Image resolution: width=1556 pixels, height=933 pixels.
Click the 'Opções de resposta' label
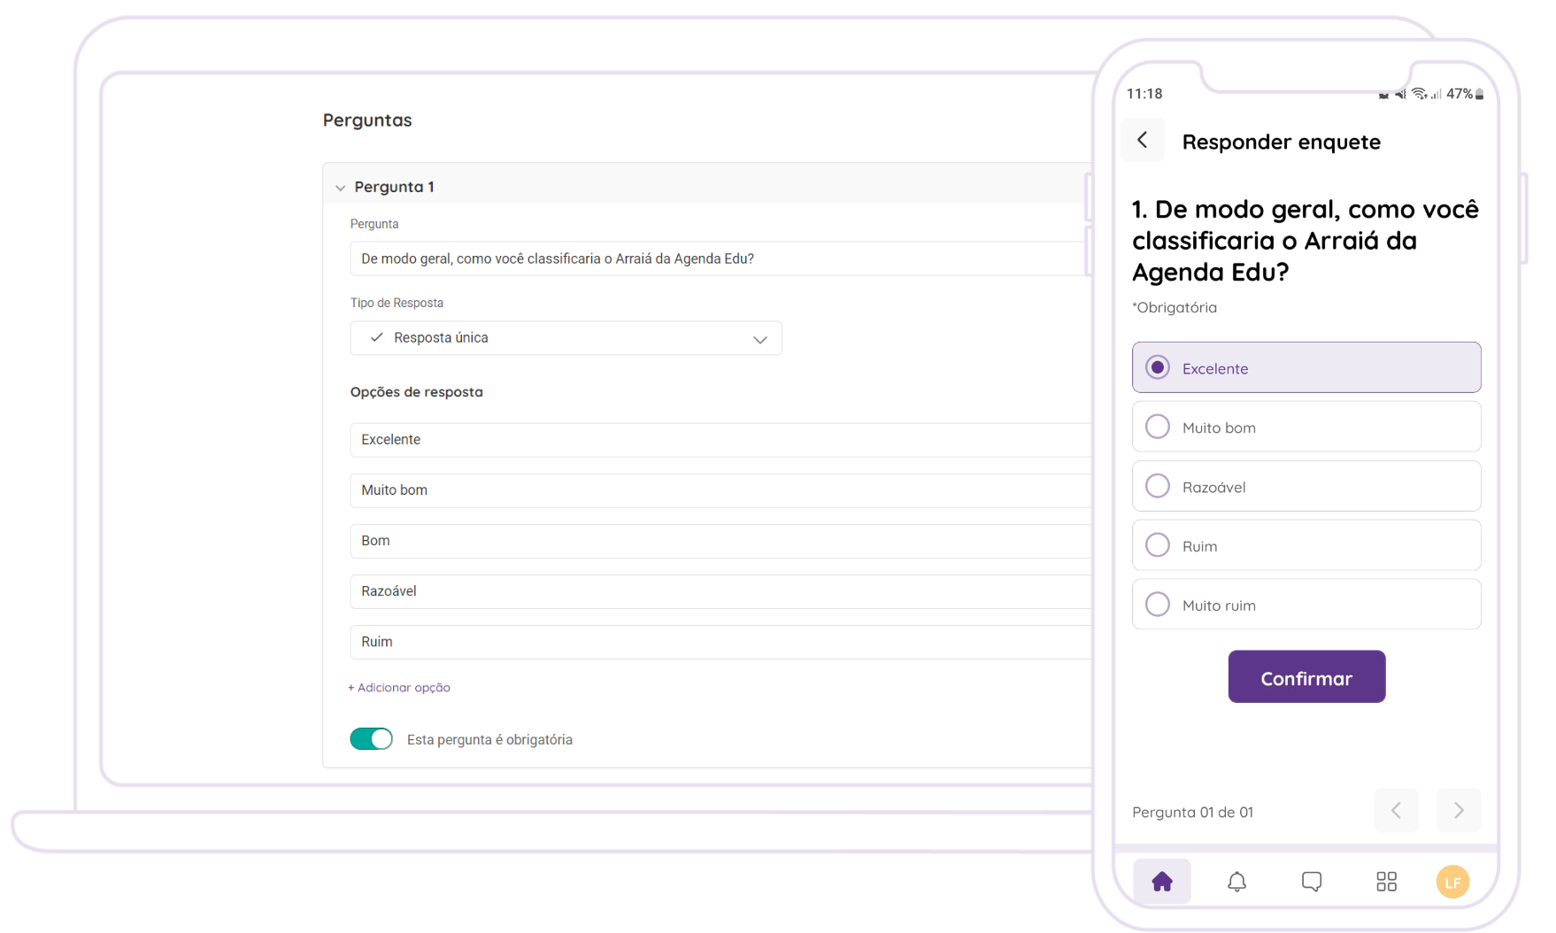click(416, 392)
